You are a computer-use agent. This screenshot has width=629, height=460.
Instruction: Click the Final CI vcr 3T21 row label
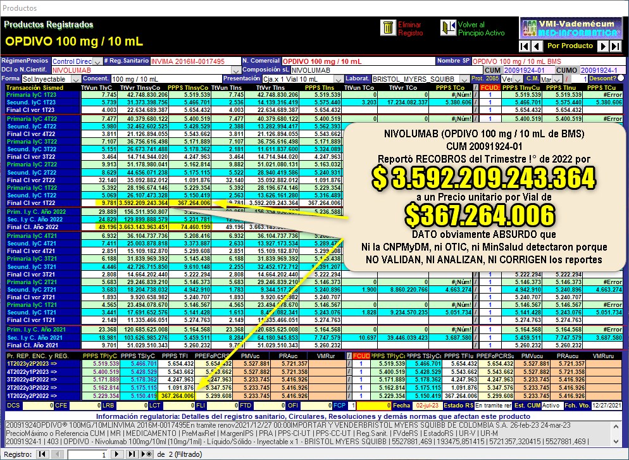click(43, 275)
